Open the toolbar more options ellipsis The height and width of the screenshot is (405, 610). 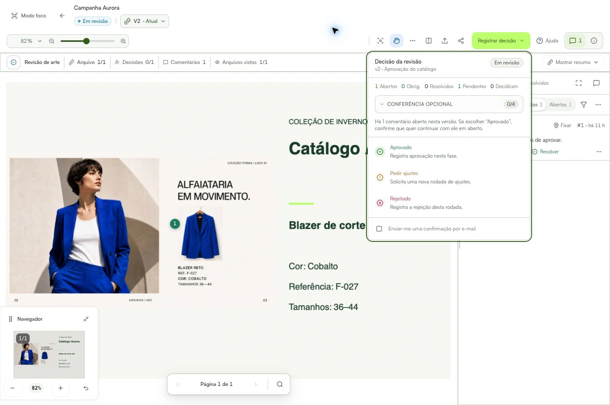tap(413, 41)
